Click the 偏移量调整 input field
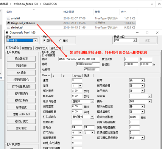This screenshot has height=149, width=162. point(77,138)
